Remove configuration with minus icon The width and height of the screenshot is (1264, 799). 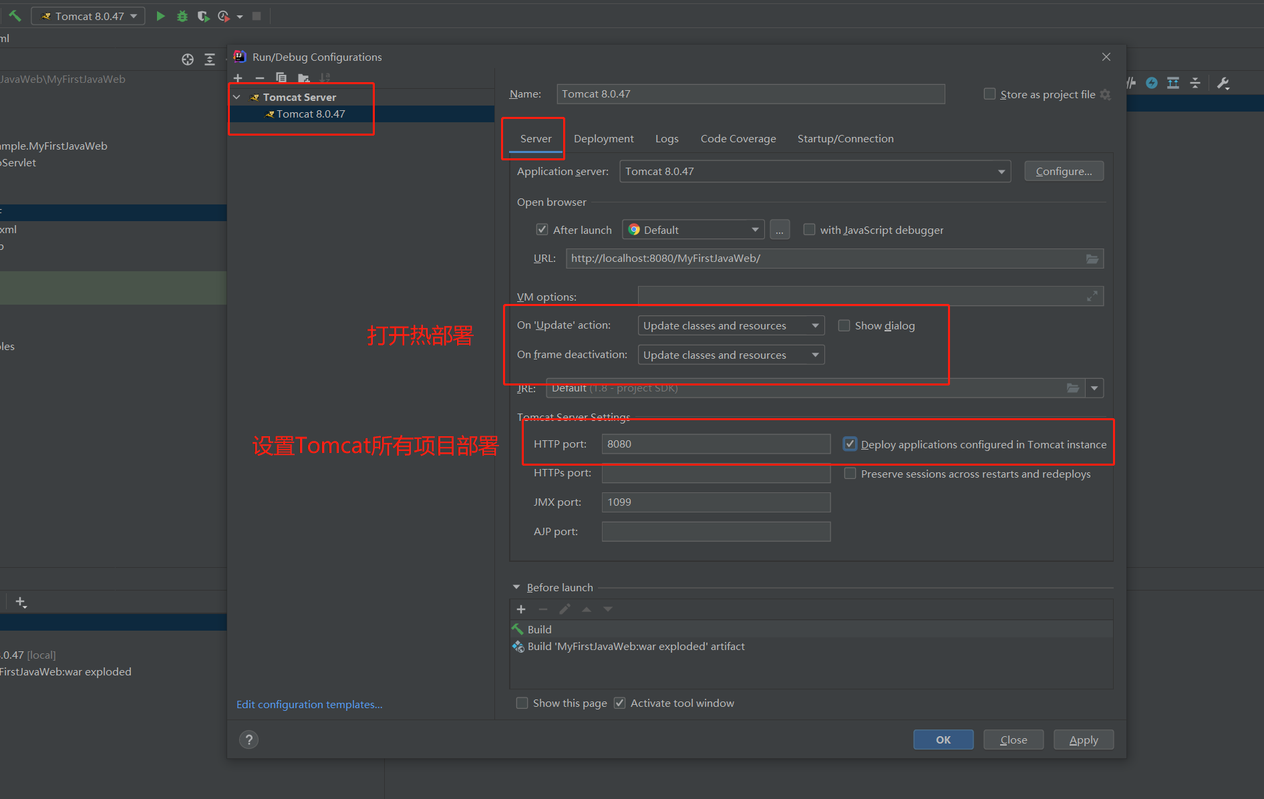click(260, 78)
